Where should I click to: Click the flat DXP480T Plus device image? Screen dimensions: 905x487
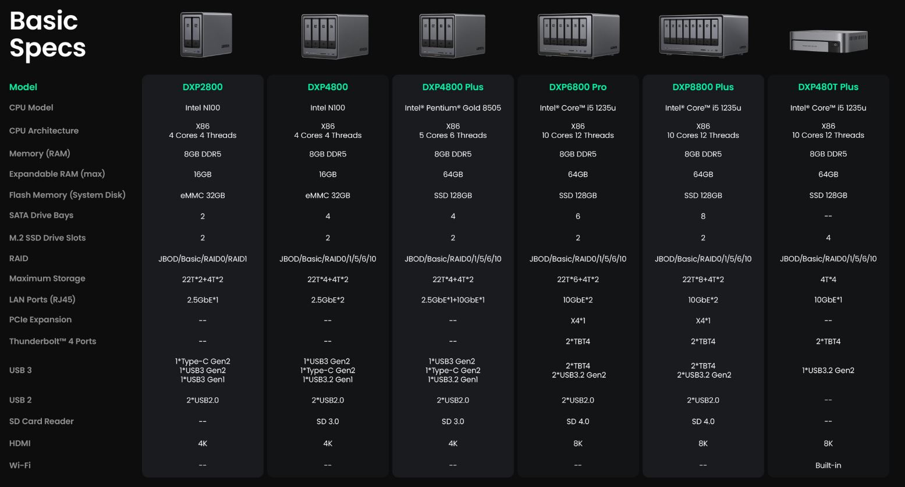[x=828, y=42]
